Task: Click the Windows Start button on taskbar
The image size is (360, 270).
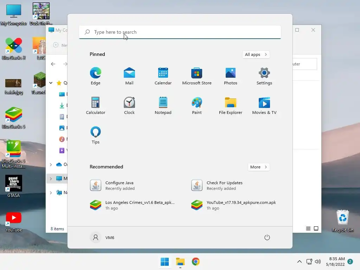Action: click(x=165, y=262)
